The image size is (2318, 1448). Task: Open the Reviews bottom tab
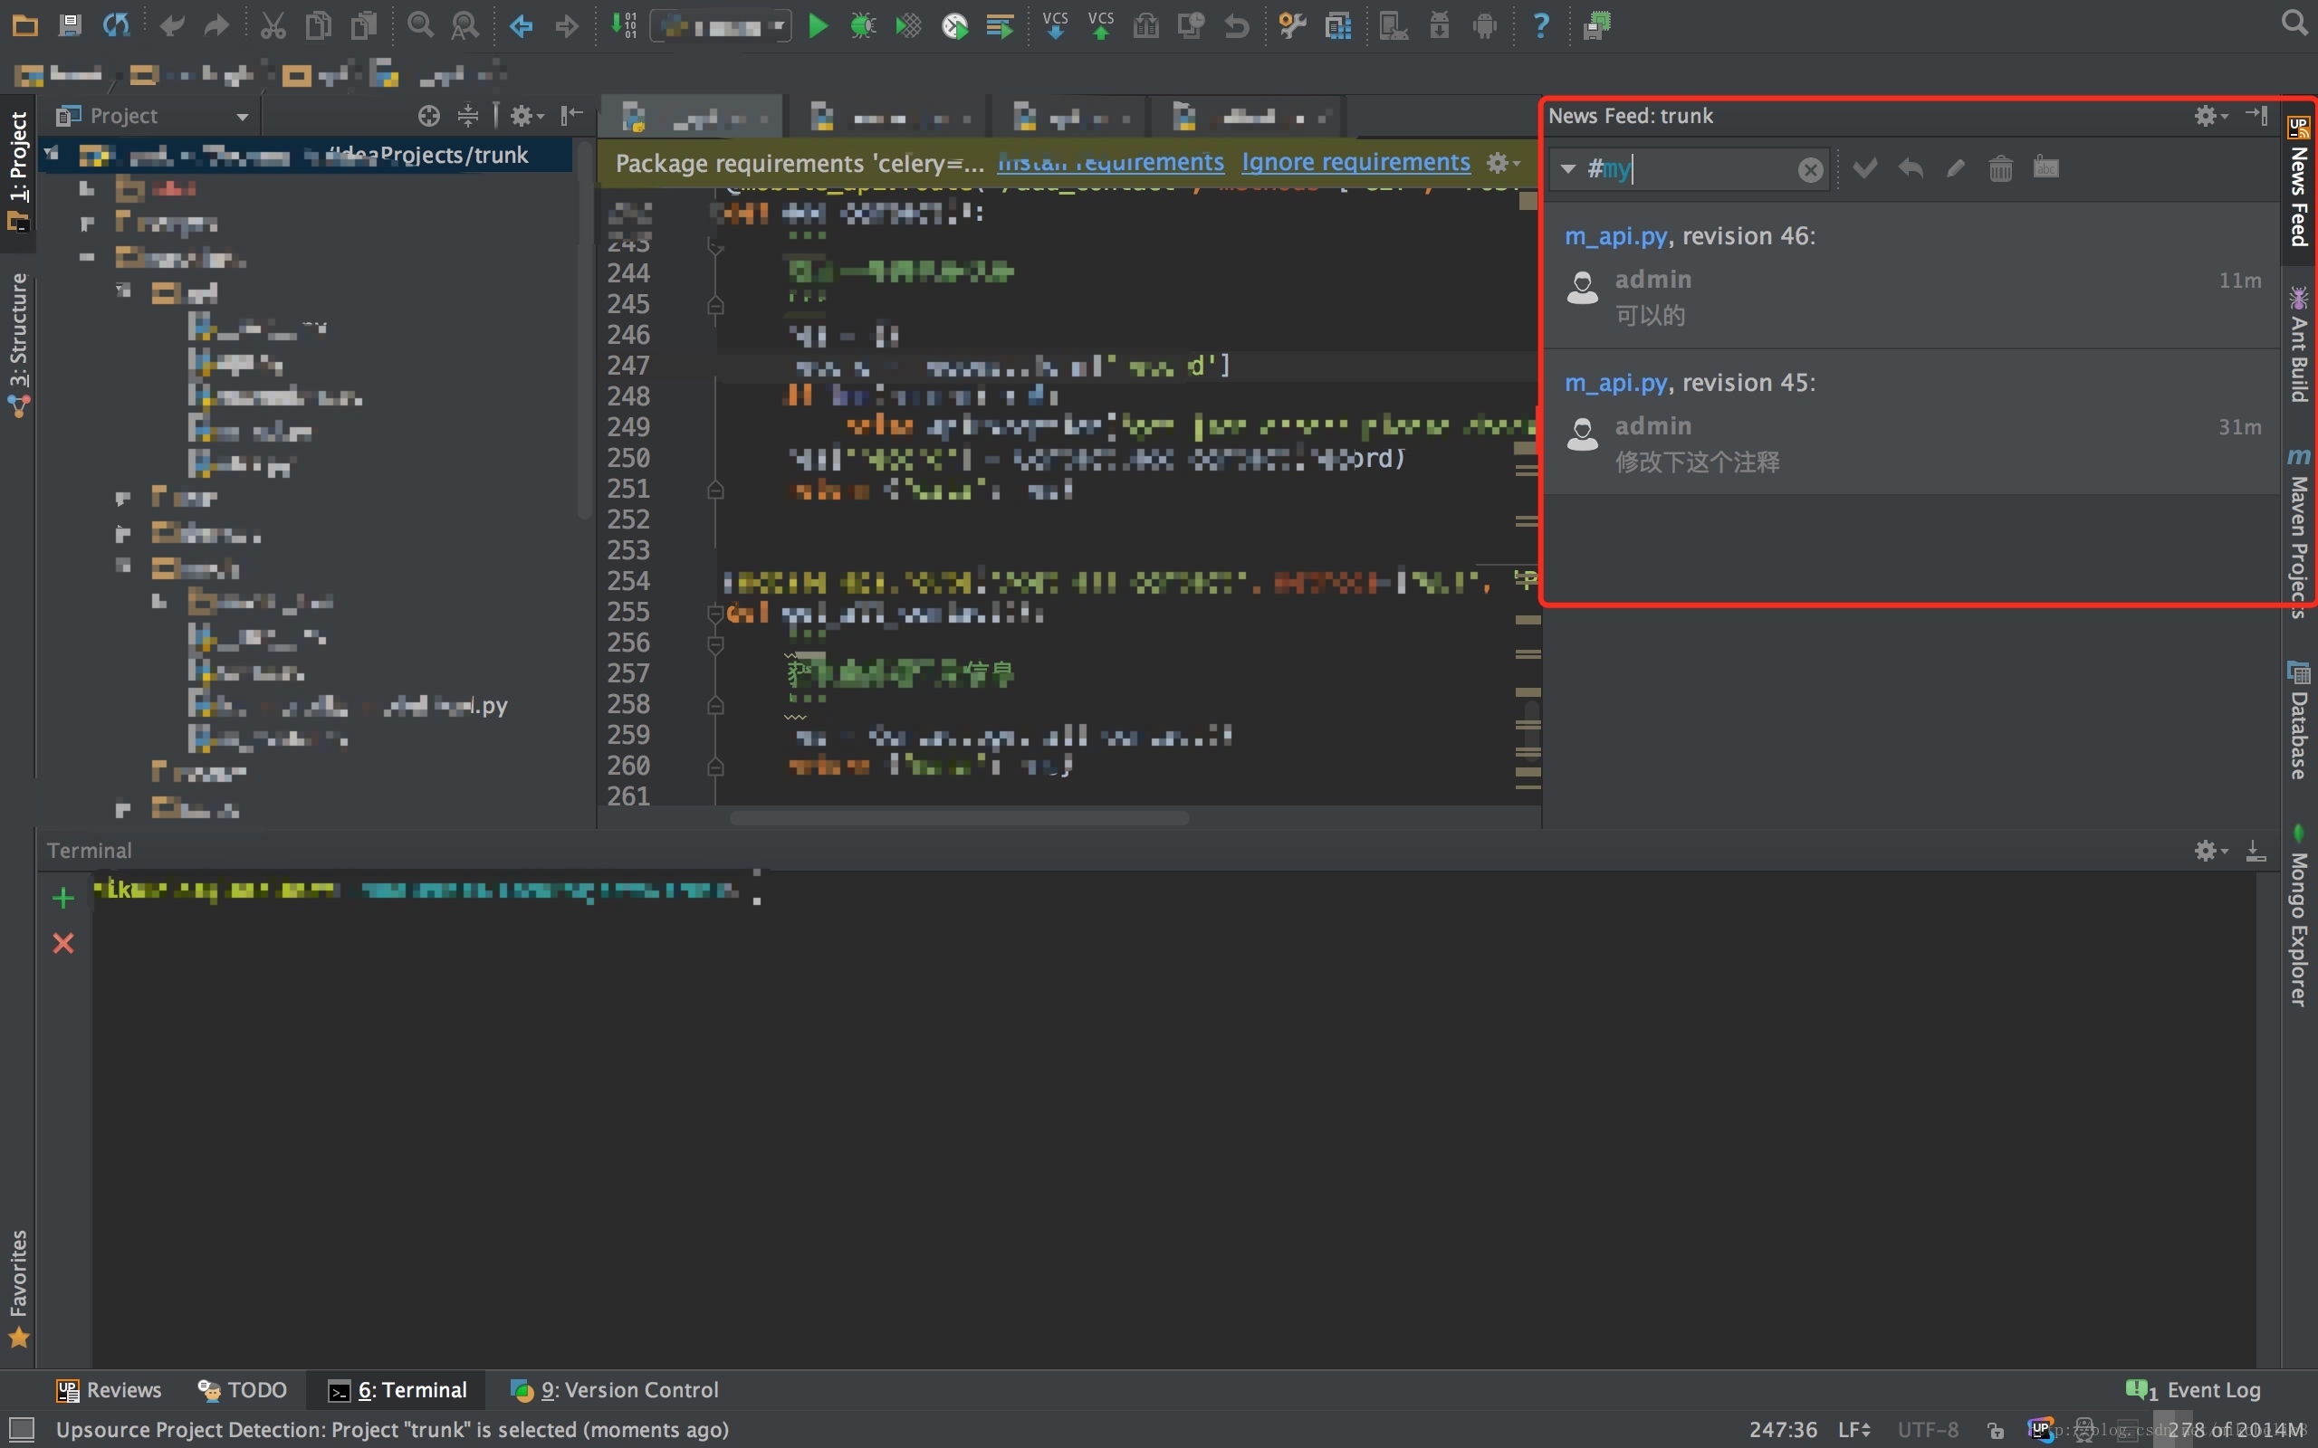point(110,1389)
